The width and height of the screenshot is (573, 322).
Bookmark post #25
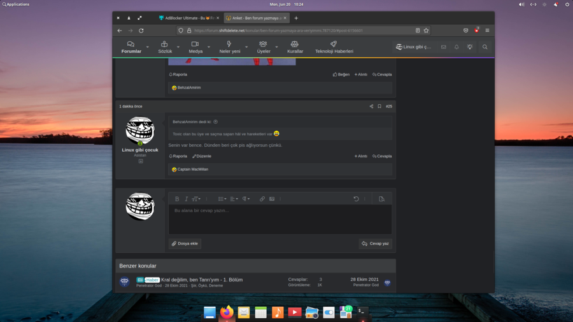(x=379, y=106)
